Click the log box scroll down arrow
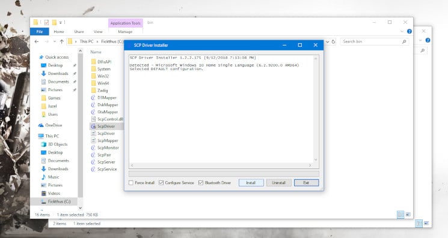Image resolution: width=448 pixels, height=238 pixels. coord(316,159)
